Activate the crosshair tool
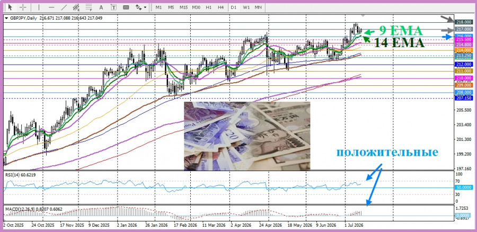477x232 pixels. pyautogui.click(x=23, y=7)
